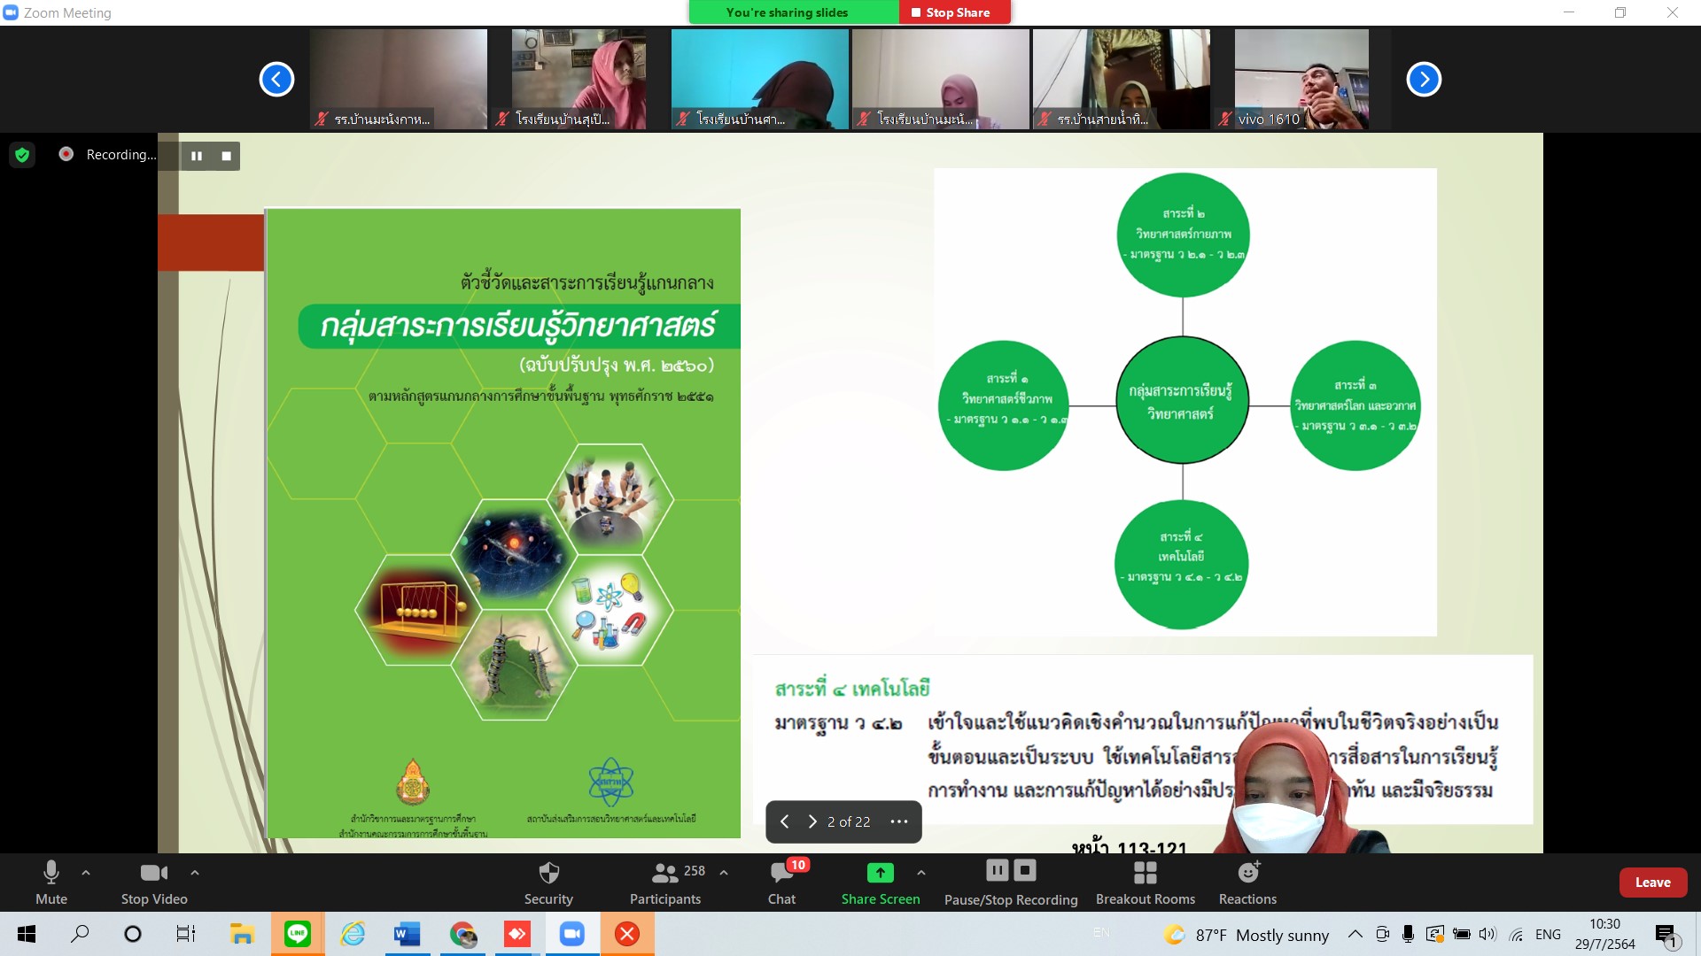Open slide control more options dots
1701x956 pixels.
pyautogui.click(x=898, y=821)
